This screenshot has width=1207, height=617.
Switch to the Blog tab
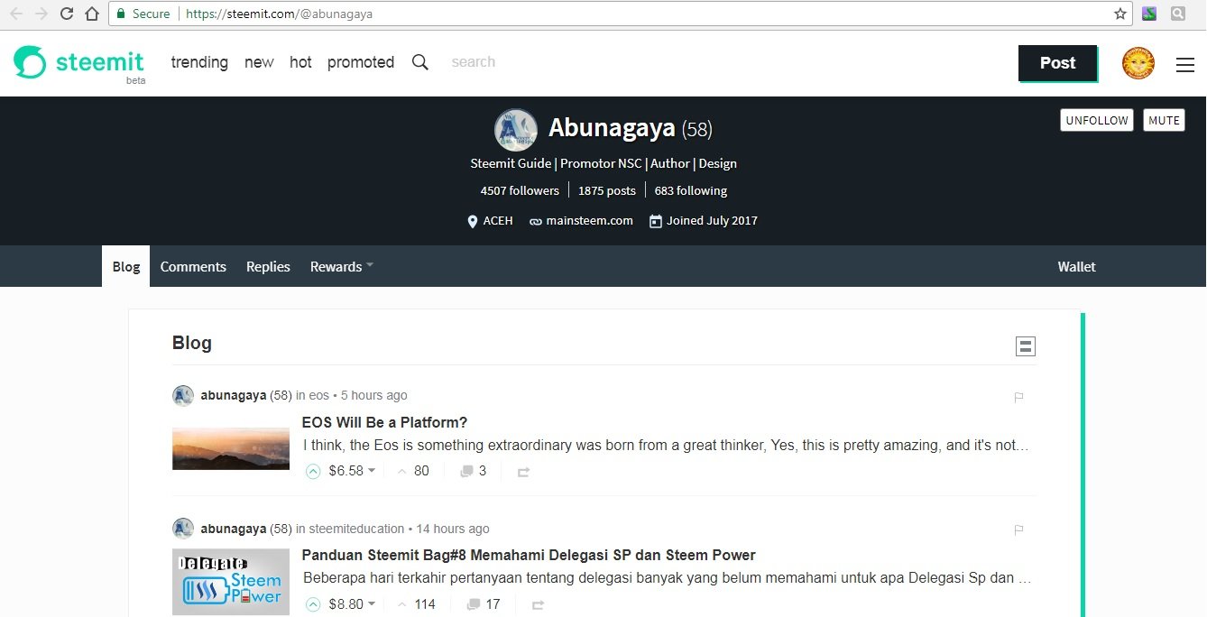coord(125,267)
